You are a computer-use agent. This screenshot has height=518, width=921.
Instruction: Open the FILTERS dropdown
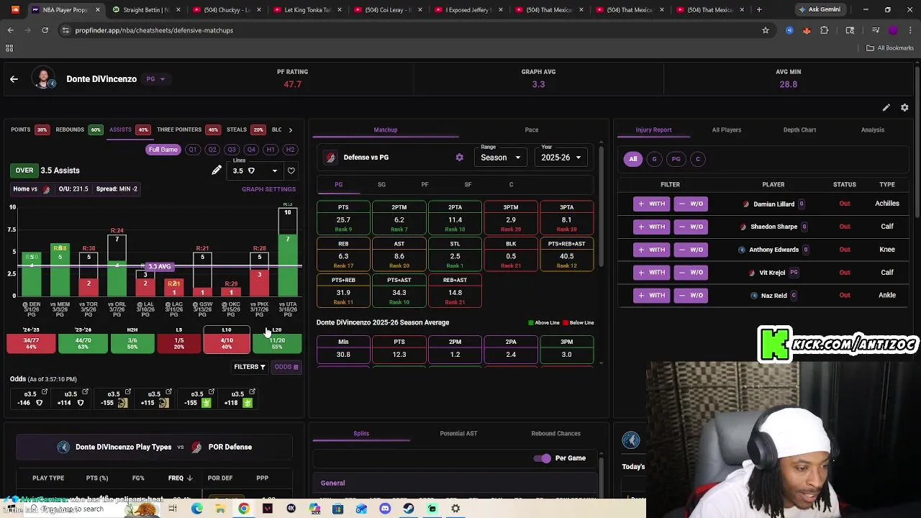pyautogui.click(x=249, y=367)
